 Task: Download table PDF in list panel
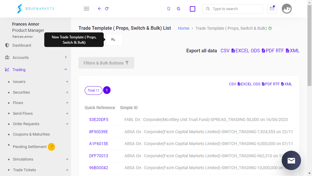[267, 84]
